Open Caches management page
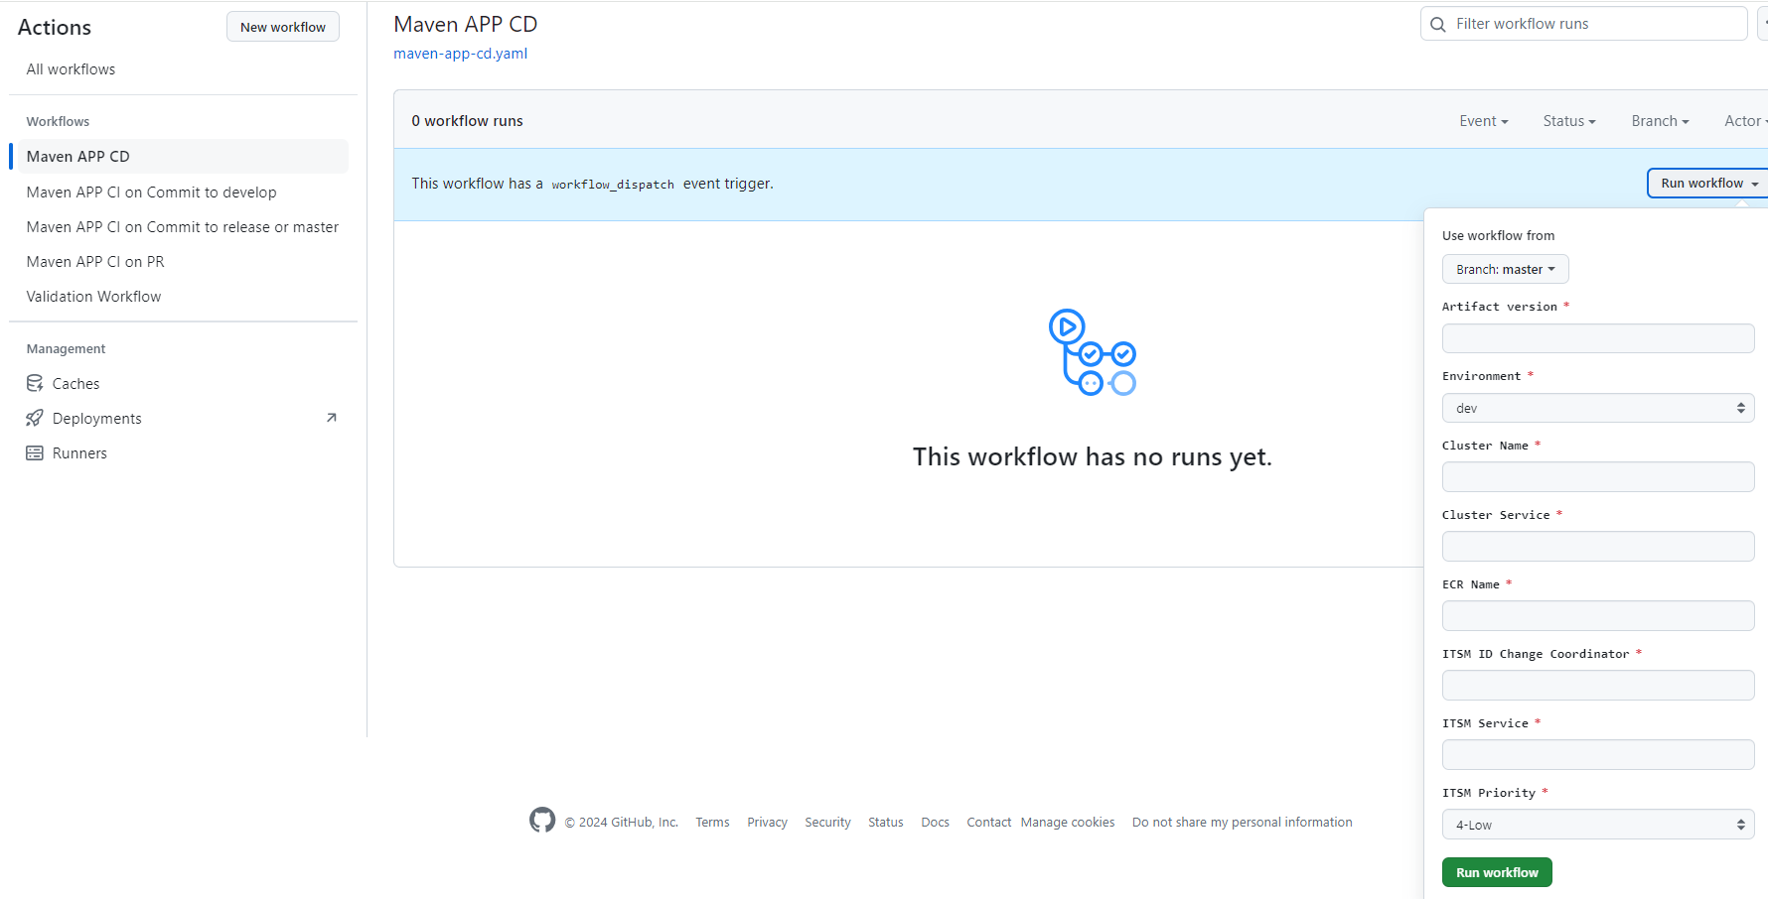The image size is (1768, 899). (x=183, y=383)
